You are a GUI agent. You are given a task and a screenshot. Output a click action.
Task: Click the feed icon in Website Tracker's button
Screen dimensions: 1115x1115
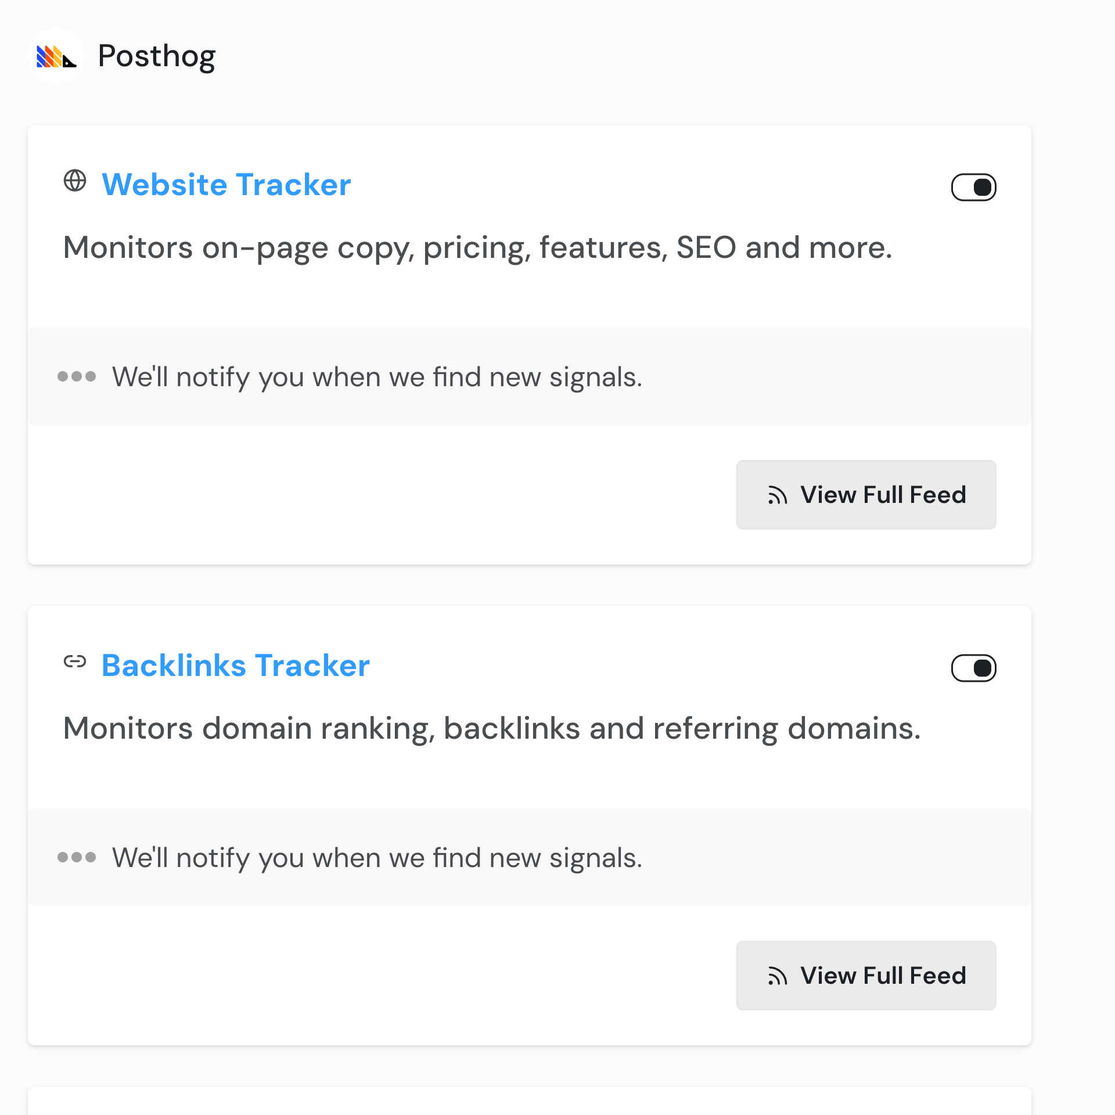point(777,495)
